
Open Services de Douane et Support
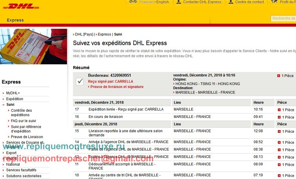click(x=25, y=145)
